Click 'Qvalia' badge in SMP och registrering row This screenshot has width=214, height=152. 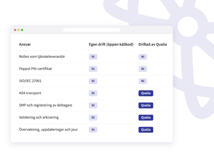(x=146, y=105)
